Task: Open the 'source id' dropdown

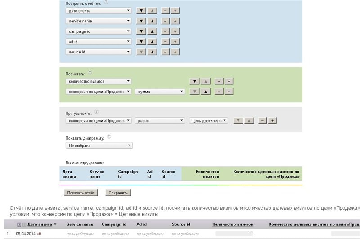Action: click(99, 52)
